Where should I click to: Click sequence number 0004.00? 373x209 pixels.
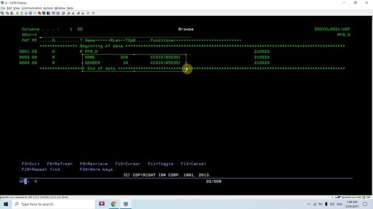[x=28, y=63]
